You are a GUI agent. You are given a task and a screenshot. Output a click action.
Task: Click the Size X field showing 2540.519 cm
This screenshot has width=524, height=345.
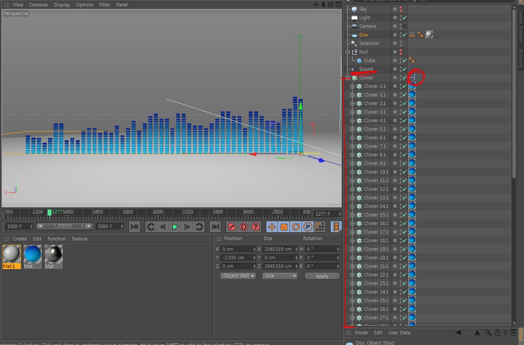tap(280, 249)
